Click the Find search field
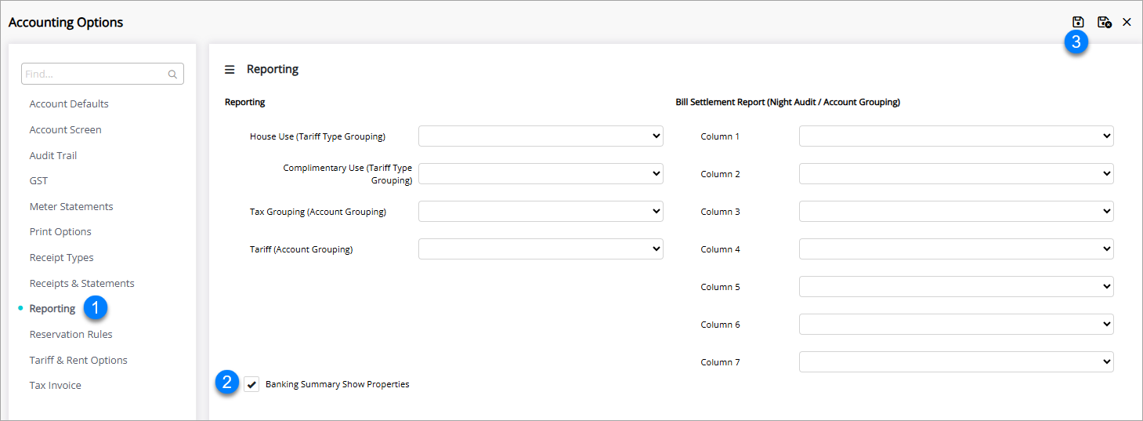 click(x=94, y=74)
